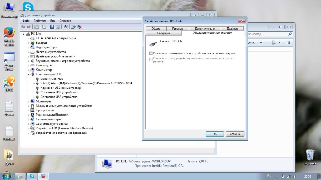The height and width of the screenshot is (180, 321).
Task: Show more commands chevron in Explorer toolbar
Action: click(x=261, y=42)
